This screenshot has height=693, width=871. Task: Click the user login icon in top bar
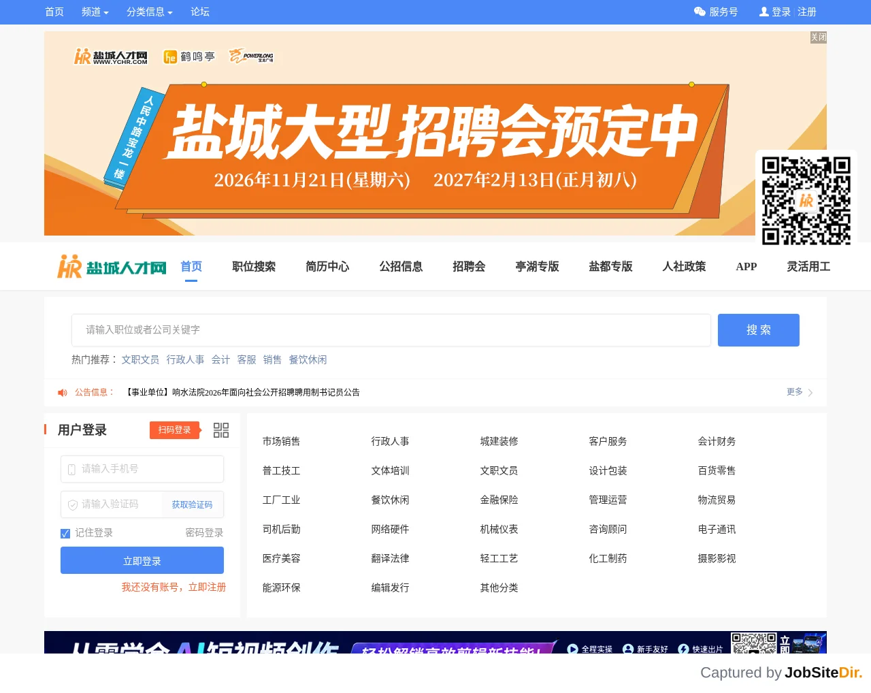click(764, 12)
